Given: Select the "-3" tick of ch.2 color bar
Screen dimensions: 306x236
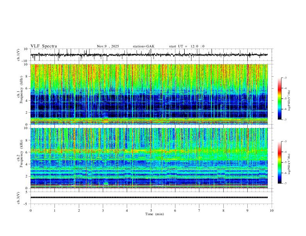Looking at the screenshot, I should click(x=285, y=142).
